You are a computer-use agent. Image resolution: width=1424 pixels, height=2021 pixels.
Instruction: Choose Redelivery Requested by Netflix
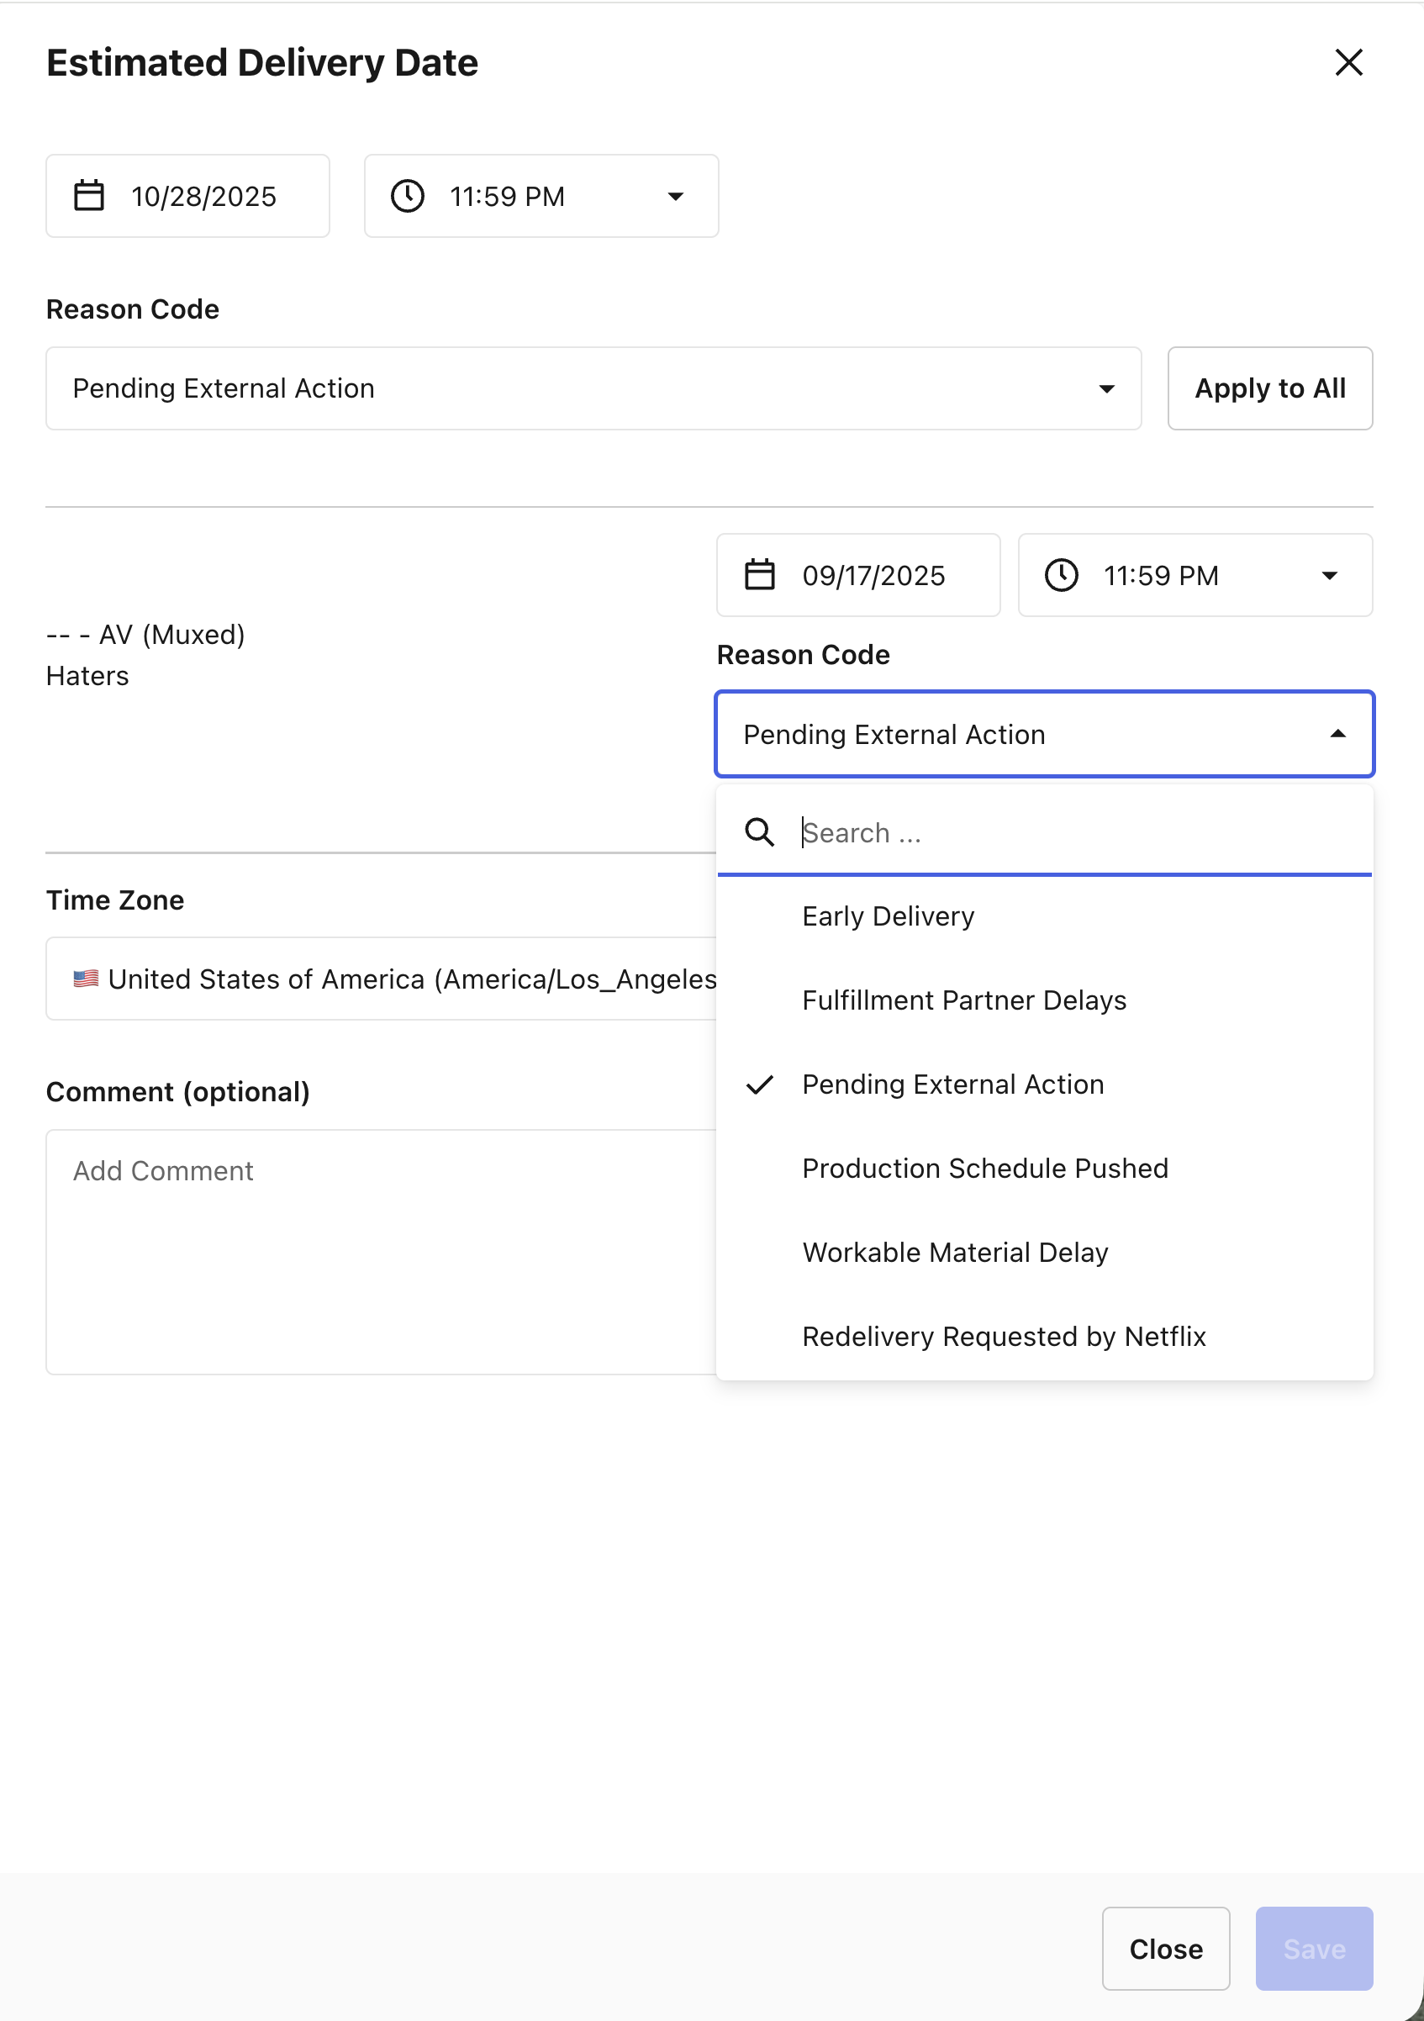click(x=1004, y=1336)
